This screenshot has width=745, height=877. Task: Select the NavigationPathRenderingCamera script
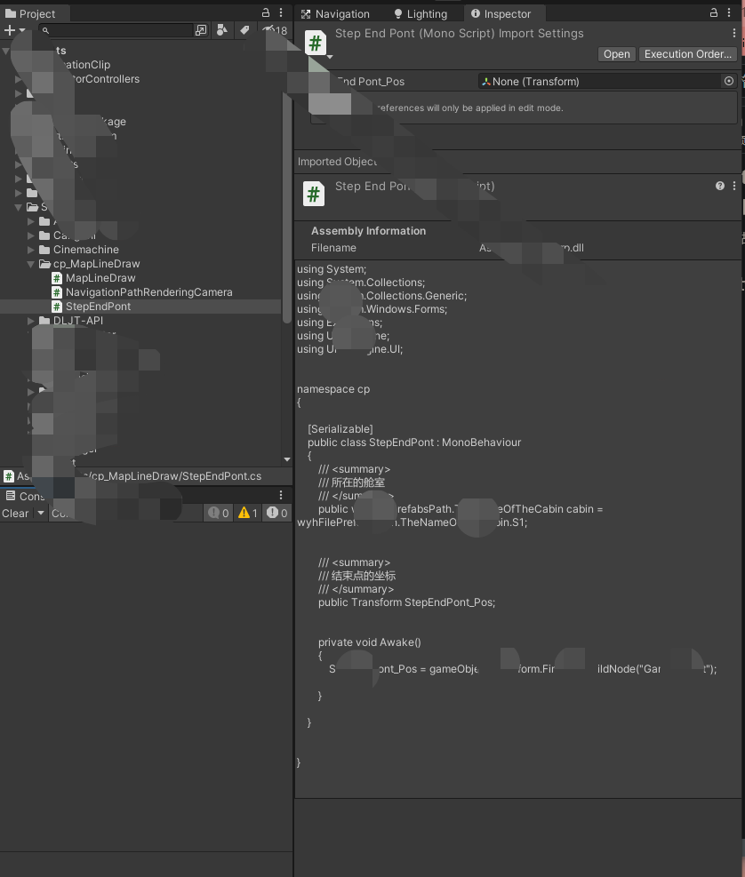(148, 292)
